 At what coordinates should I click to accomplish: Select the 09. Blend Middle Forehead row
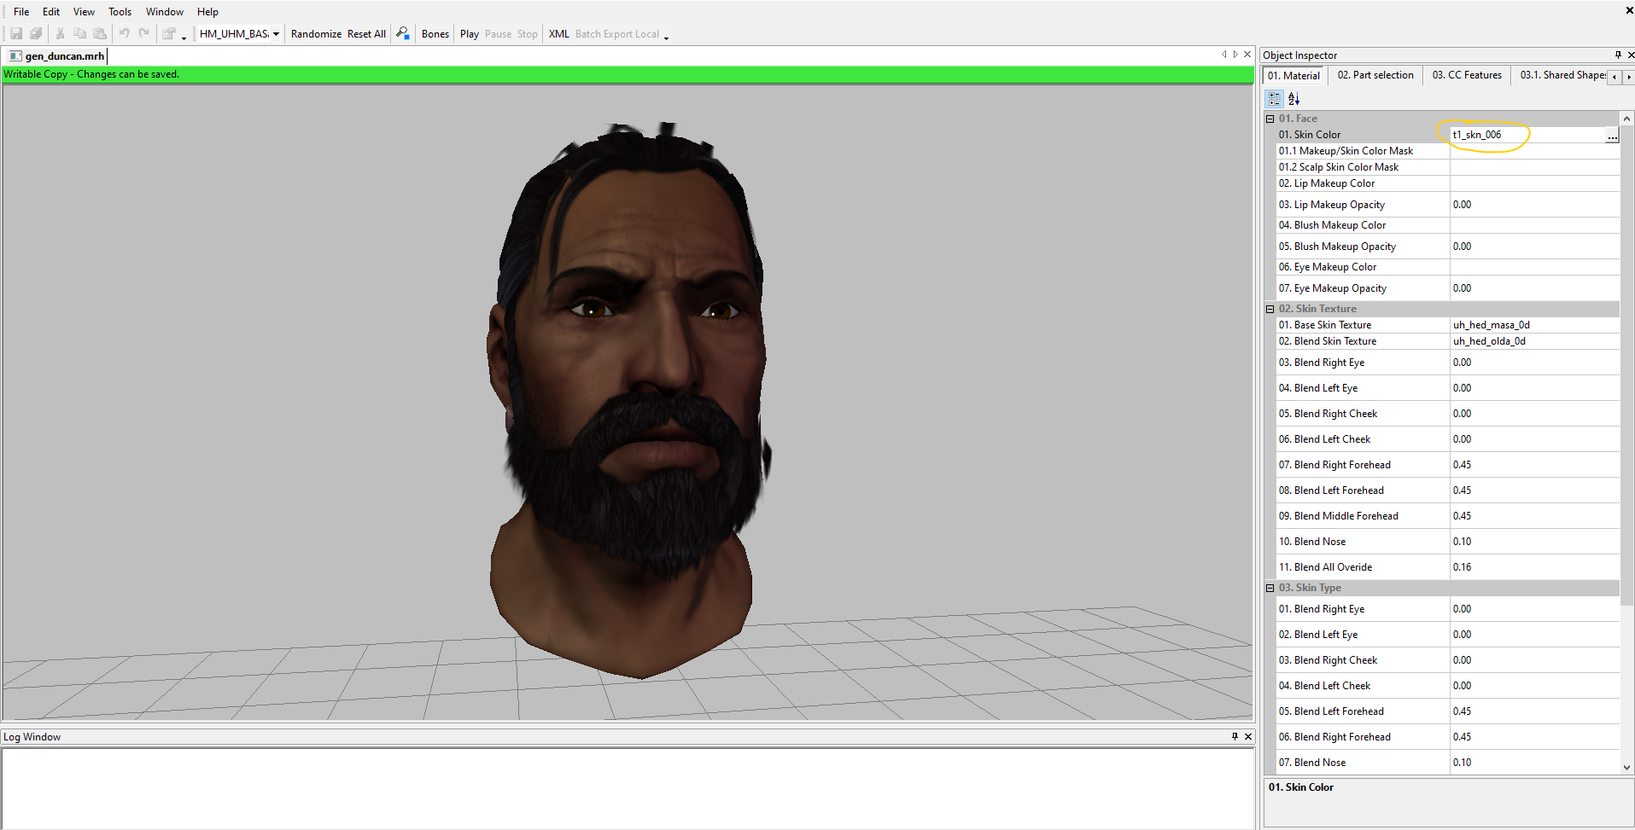(1447, 516)
